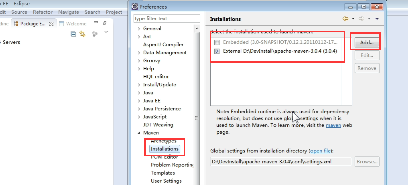Expand the Java preferences node
This screenshot has height=185, width=408.
(139, 93)
